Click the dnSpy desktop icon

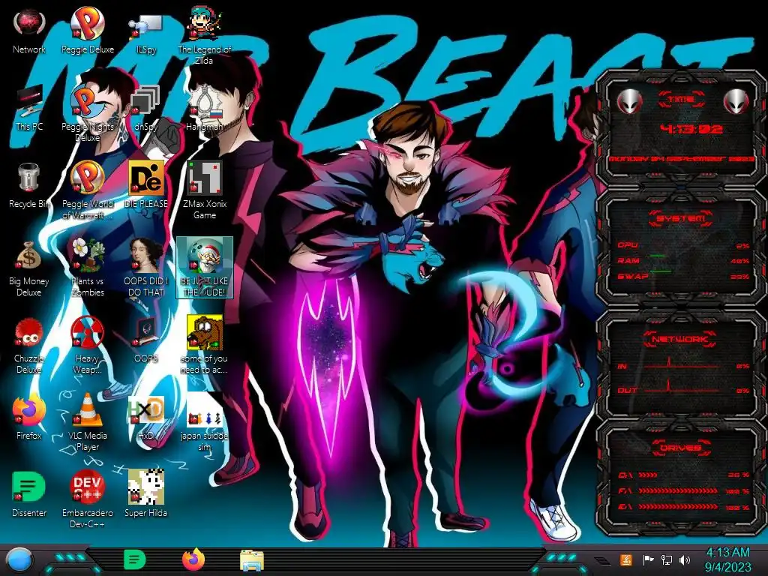(145, 108)
